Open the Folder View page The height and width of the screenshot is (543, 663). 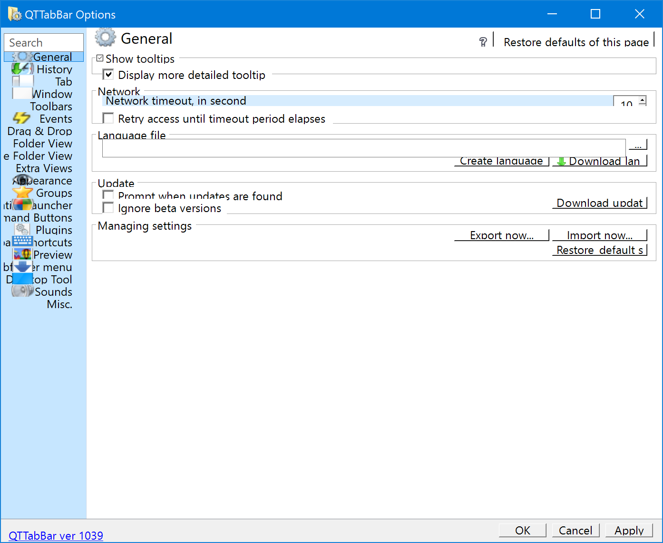click(43, 144)
